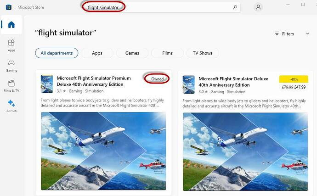The width and height of the screenshot is (317, 196).
Task: Open Films & TV in sidebar
Action: pyautogui.click(x=11, y=86)
